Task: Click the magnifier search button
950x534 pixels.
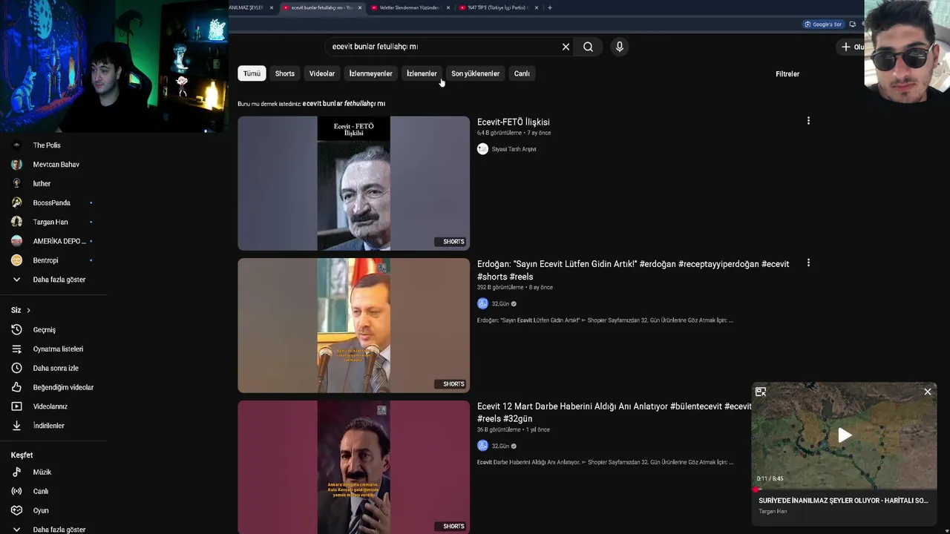Action: click(588, 47)
